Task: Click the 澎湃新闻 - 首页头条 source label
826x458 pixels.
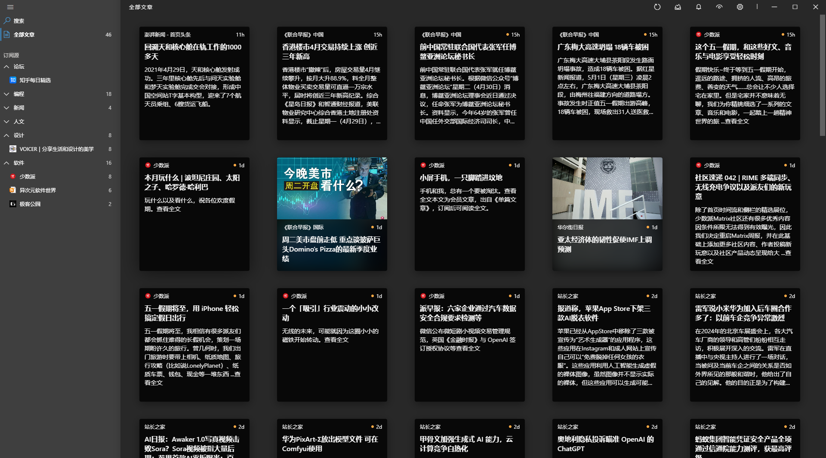Action: [168, 34]
